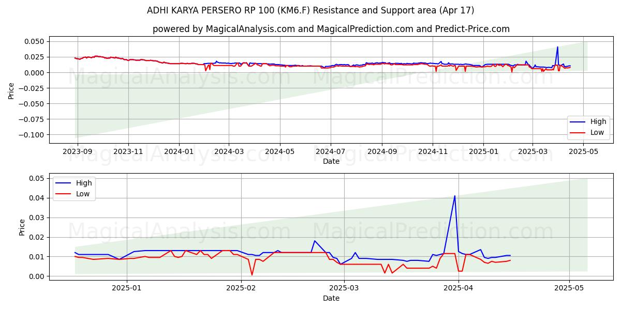
Task: Click the 'Date' label under the top chart
Action: click(x=331, y=162)
